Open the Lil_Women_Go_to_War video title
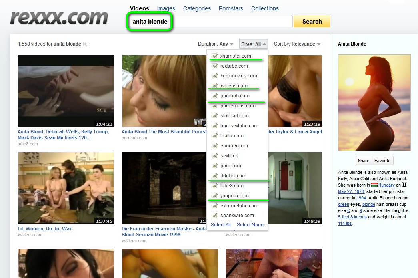Viewport: 418px width, 278px height. tap(44, 229)
